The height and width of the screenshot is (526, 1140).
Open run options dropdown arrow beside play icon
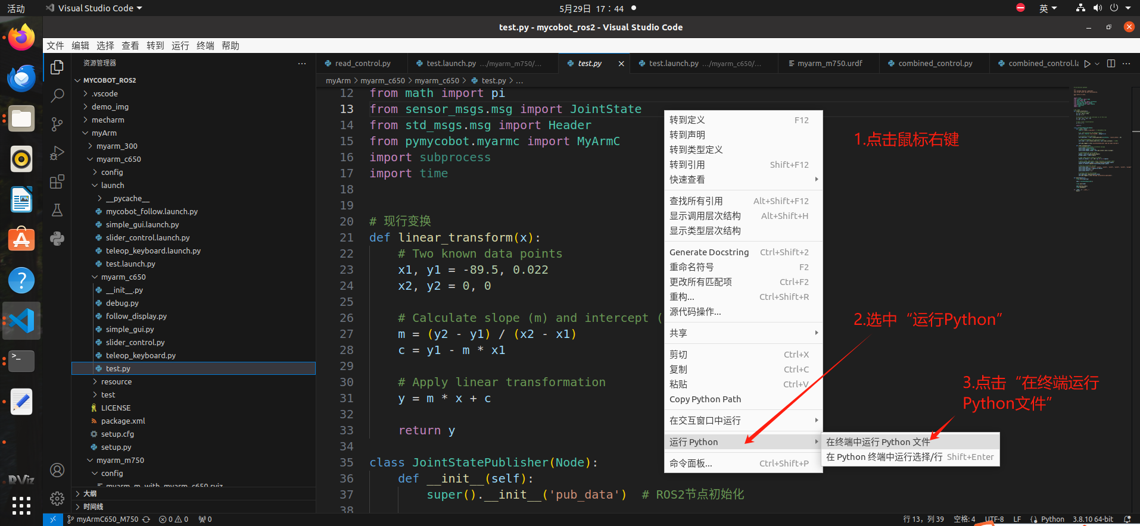pyautogui.click(x=1097, y=63)
